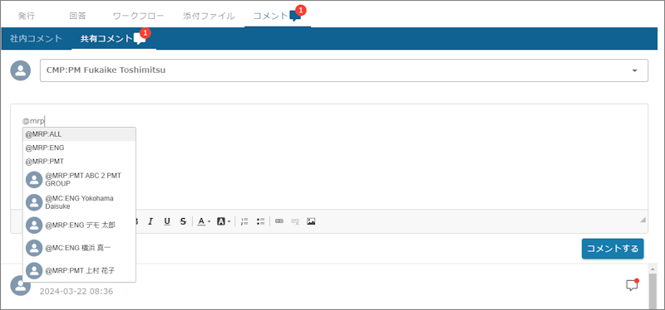This screenshot has width=665, height=310.
Task: Insert a bulleted list
Action: click(x=260, y=221)
